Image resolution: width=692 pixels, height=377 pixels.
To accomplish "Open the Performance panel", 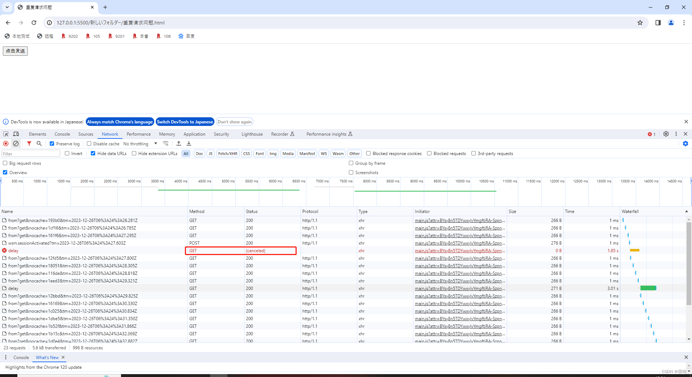I will (x=139, y=134).
